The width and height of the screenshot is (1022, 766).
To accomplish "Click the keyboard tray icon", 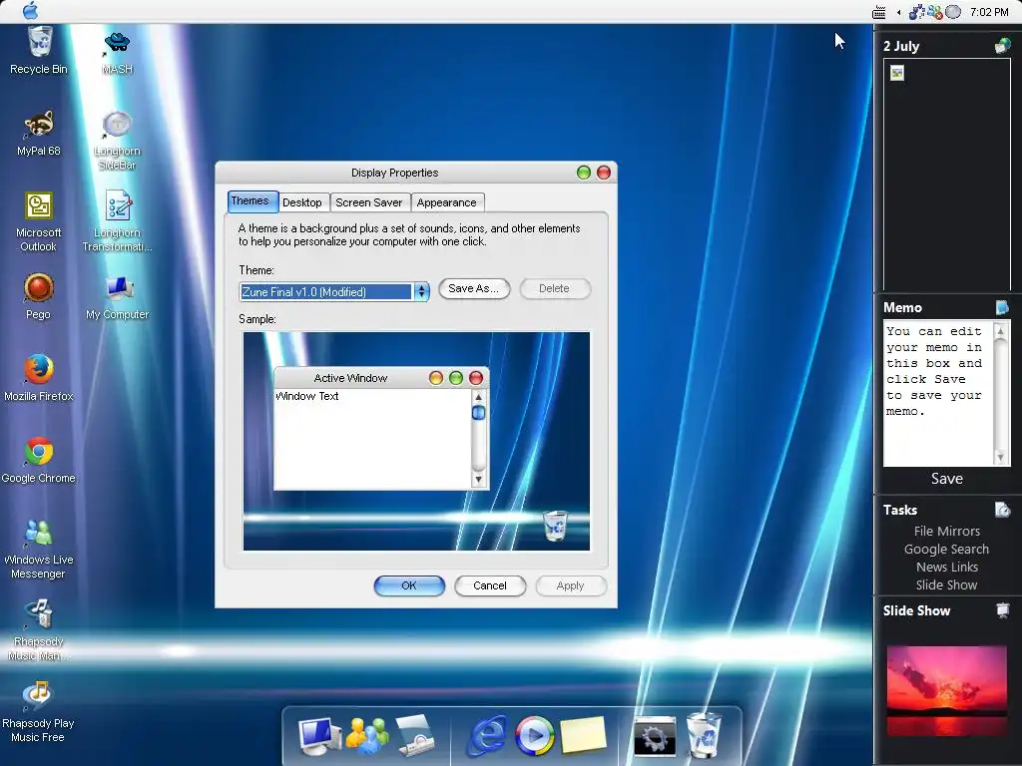I will coord(879,12).
